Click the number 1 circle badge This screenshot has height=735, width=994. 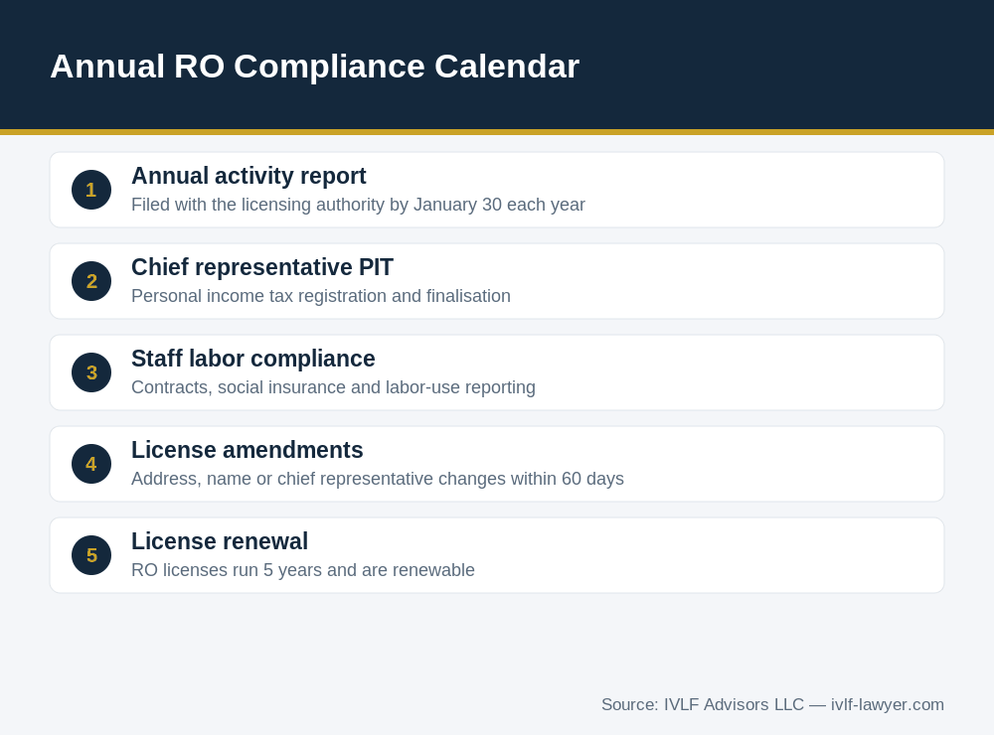point(91,190)
